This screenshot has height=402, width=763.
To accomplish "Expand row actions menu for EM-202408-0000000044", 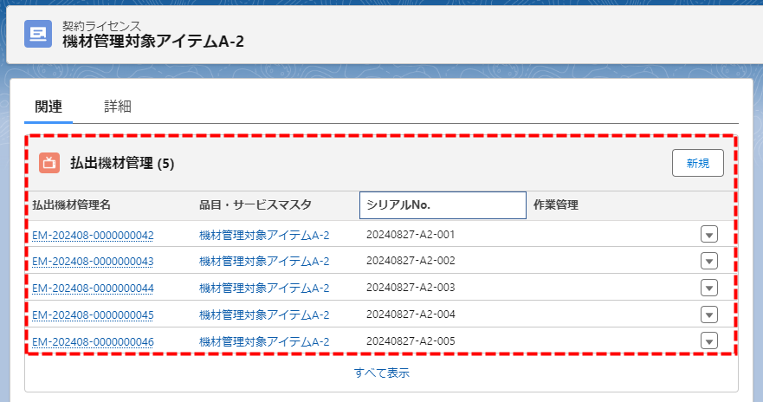I will pyautogui.click(x=709, y=288).
